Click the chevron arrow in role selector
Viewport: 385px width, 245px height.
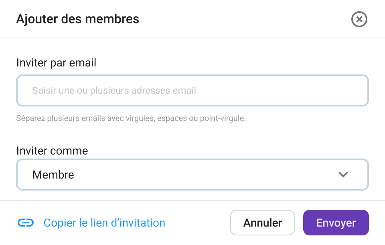[x=343, y=175]
